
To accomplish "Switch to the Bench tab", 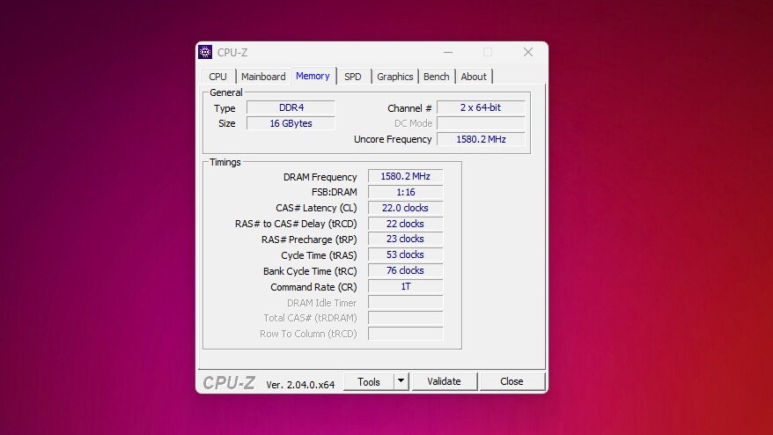I will [x=436, y=77].
